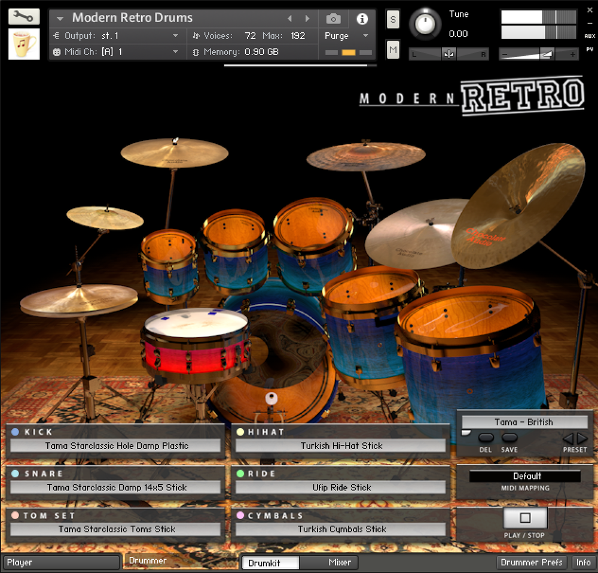Viewport: 598px width, 573px height.
Task: Click the Max voices value 192
Action: tap(297, 35)
